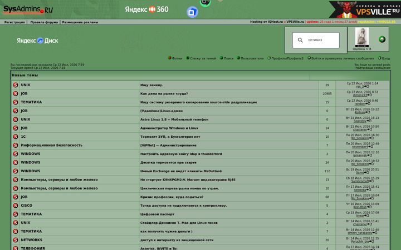Click the green up-arrow vote icon

[382, 39]
